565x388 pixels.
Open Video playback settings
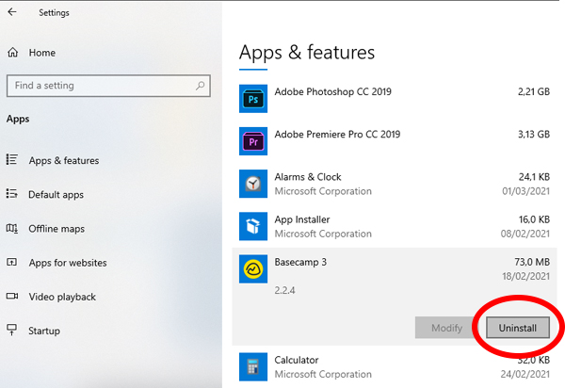62,297
